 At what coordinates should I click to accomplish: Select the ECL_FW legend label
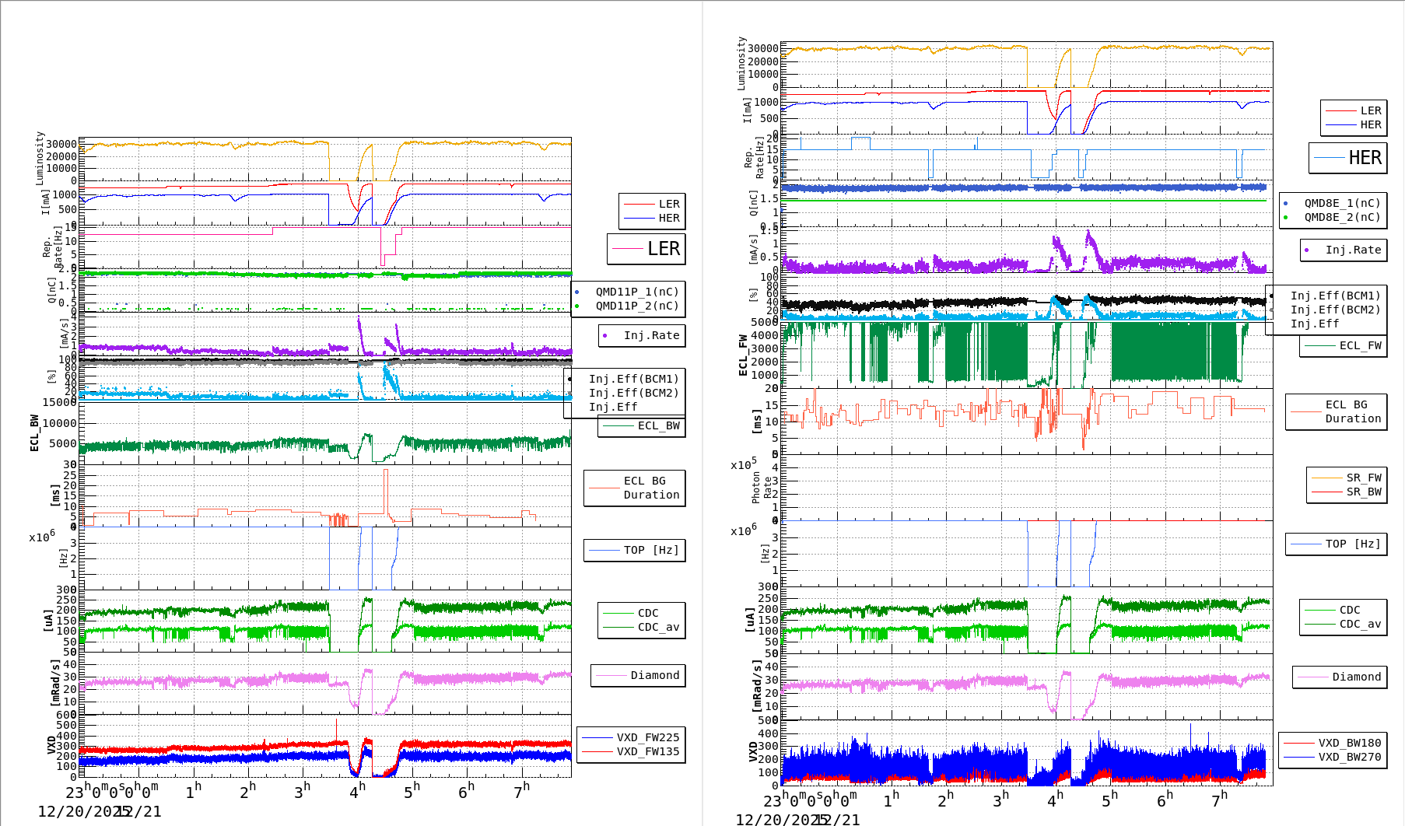click(1359, 345)
